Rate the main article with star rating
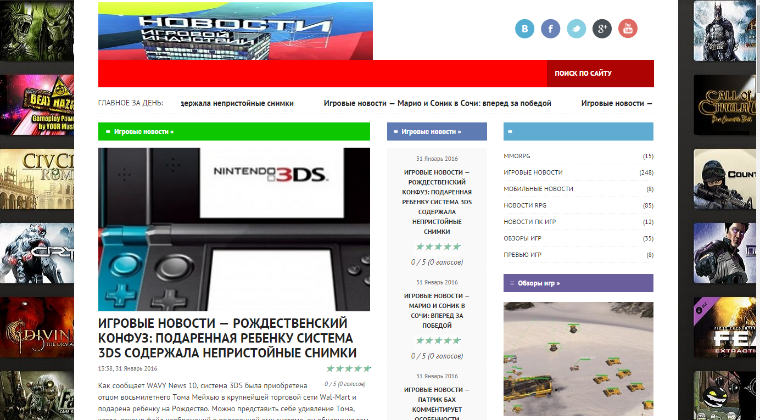The image size is (760, 420). coord(349,368)
